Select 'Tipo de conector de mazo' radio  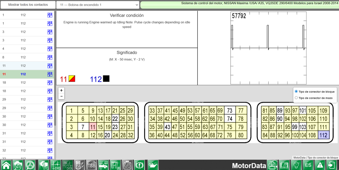tap(296, 98)
